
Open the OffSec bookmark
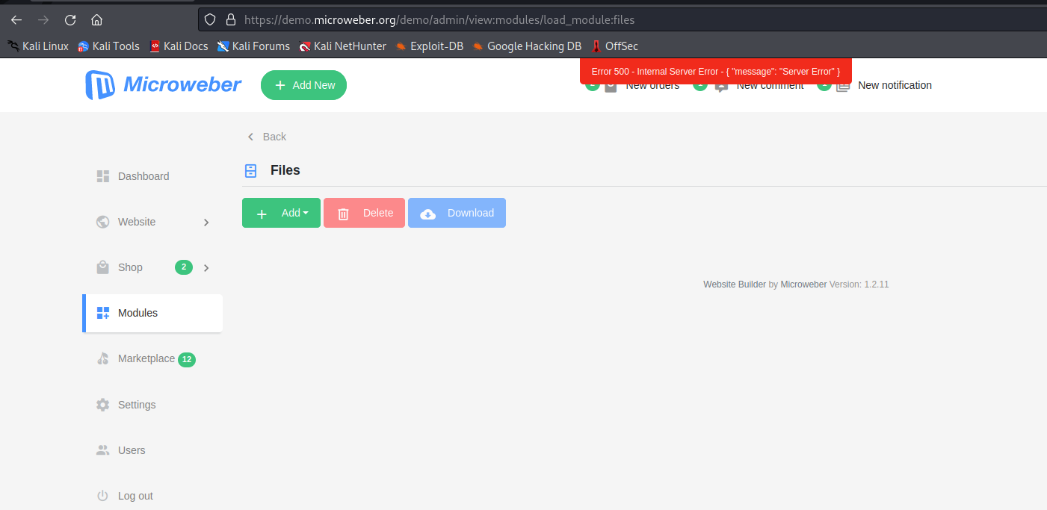pos(614,46)
